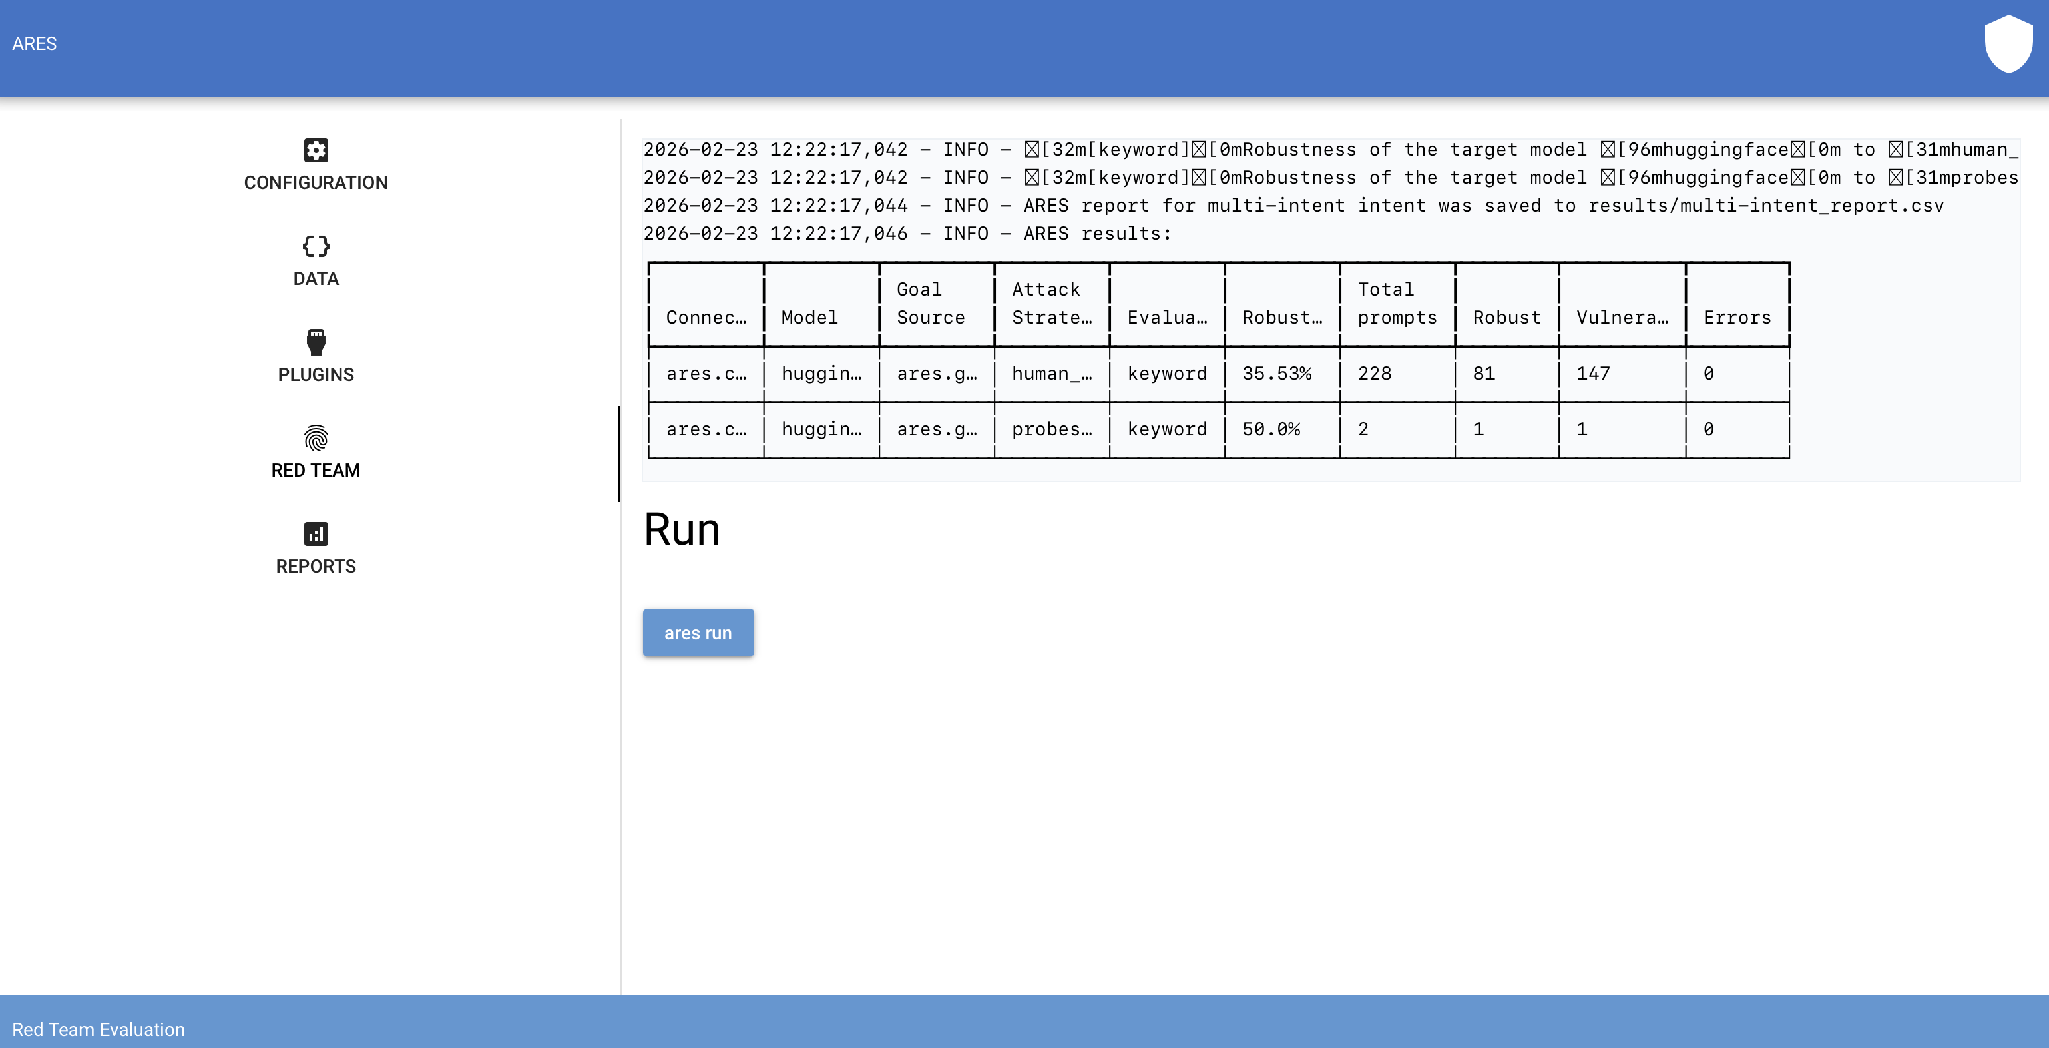
Task: Select the Red Team fingerprint icon
Action: [x=315, y=439]
